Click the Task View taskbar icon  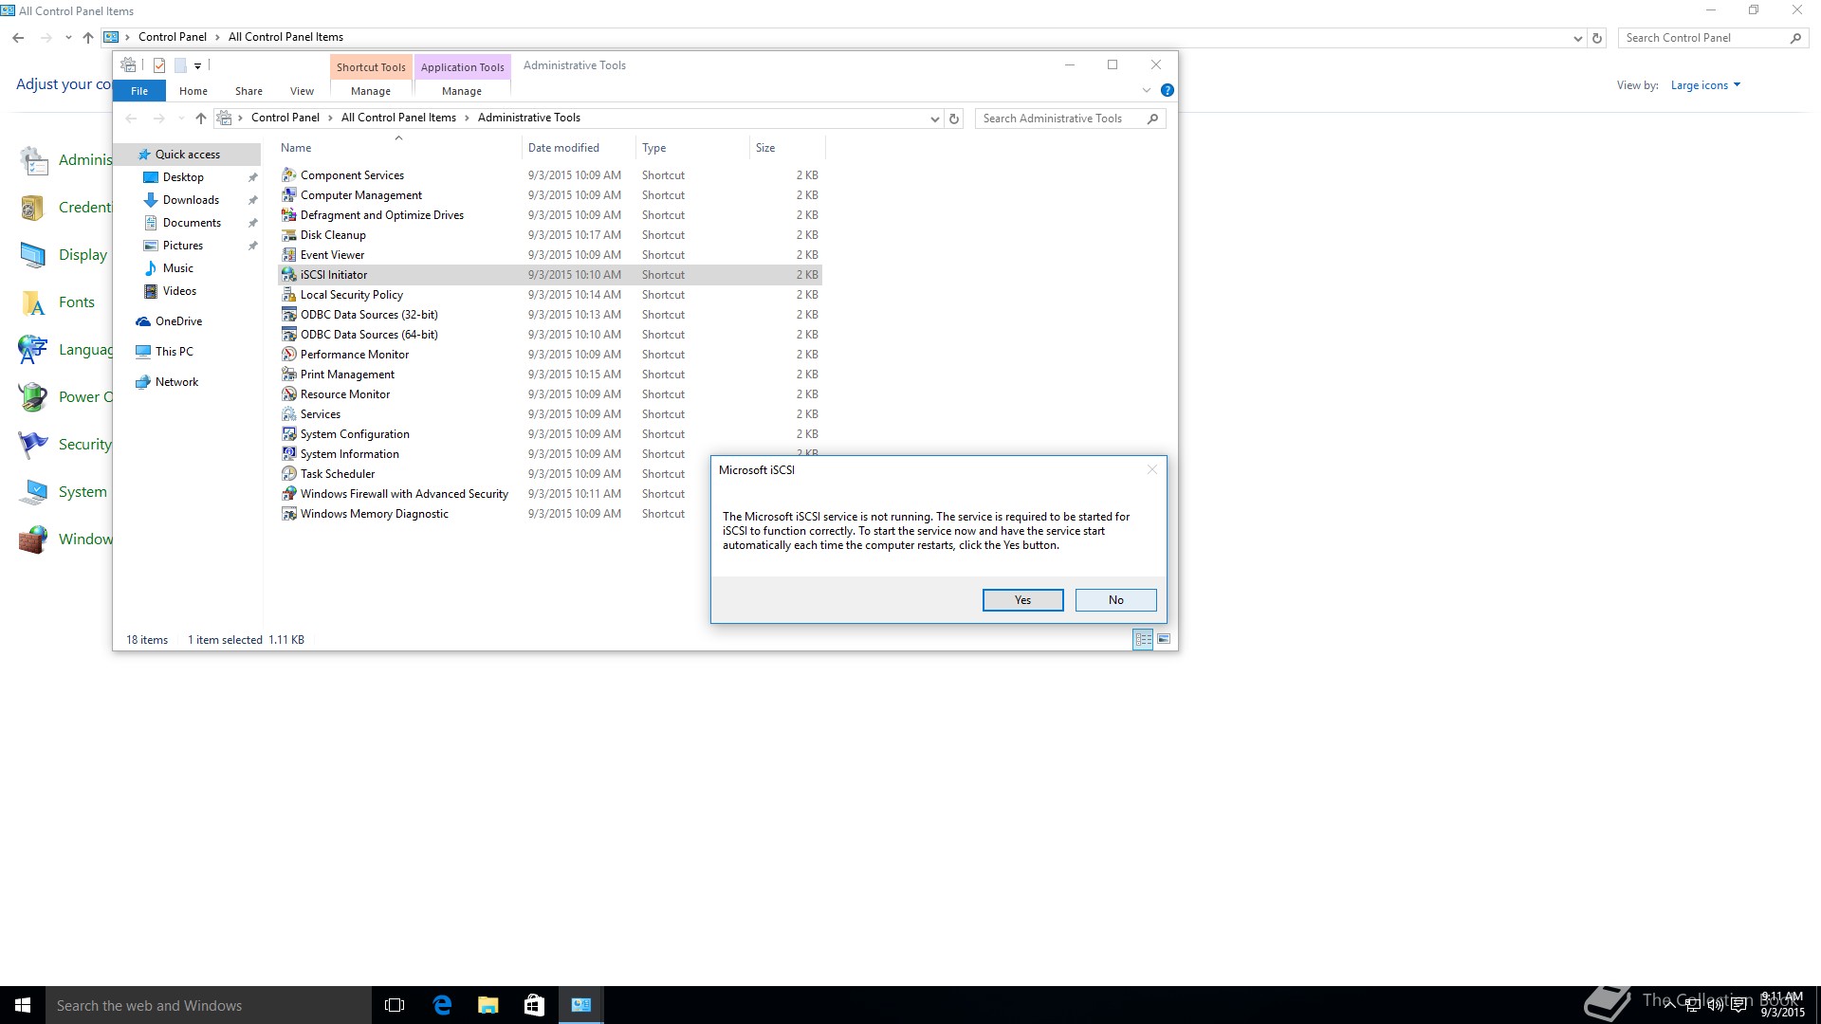point(395,1005)
